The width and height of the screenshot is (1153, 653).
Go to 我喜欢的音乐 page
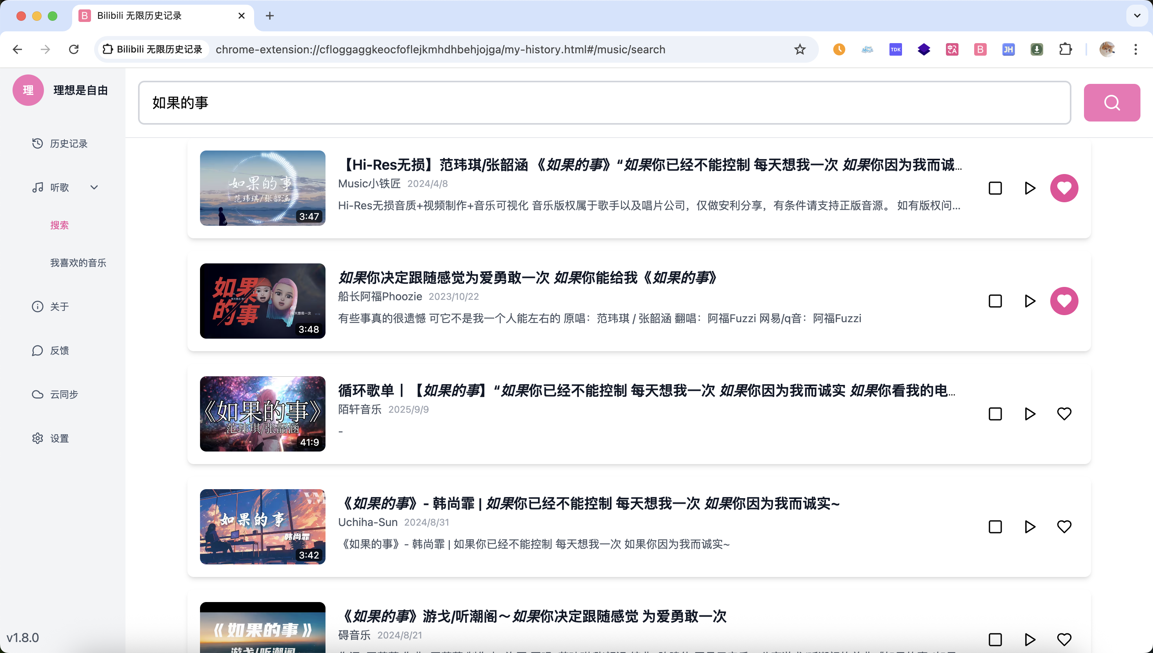(x=78, y=263)
